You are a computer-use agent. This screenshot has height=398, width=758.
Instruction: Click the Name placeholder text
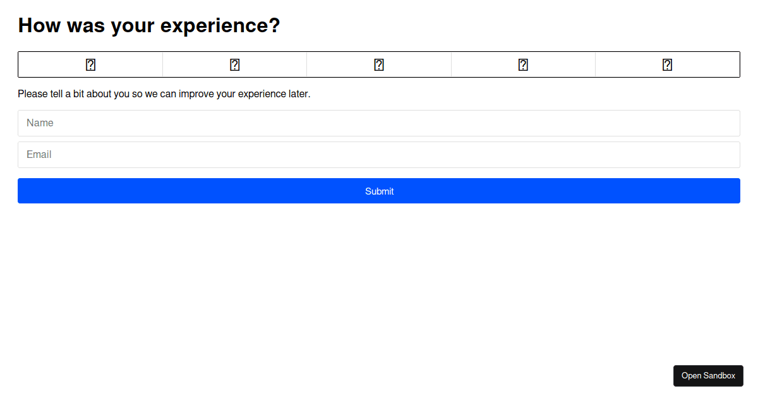(40, 123)
